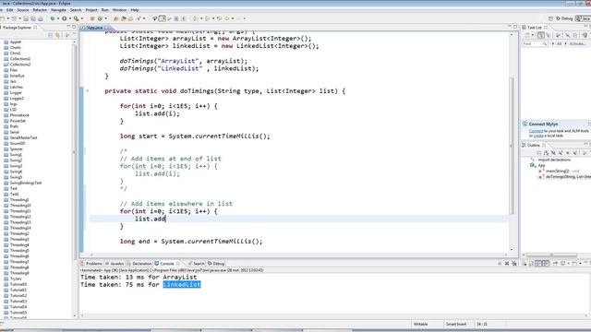591x332 pixels.
Task: Click the Print toolbar icon
Action: coord(41,18)
